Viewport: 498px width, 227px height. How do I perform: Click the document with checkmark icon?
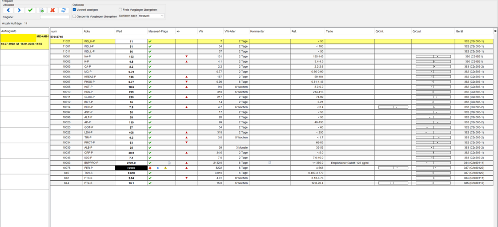41,10
